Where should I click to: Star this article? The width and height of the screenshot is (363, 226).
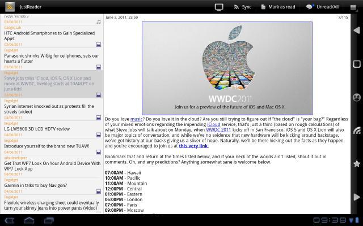(x=357, y=164)
